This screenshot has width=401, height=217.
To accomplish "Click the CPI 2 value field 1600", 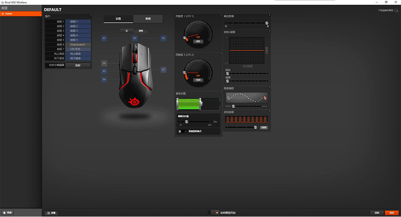I will click(x=198, y=80).
